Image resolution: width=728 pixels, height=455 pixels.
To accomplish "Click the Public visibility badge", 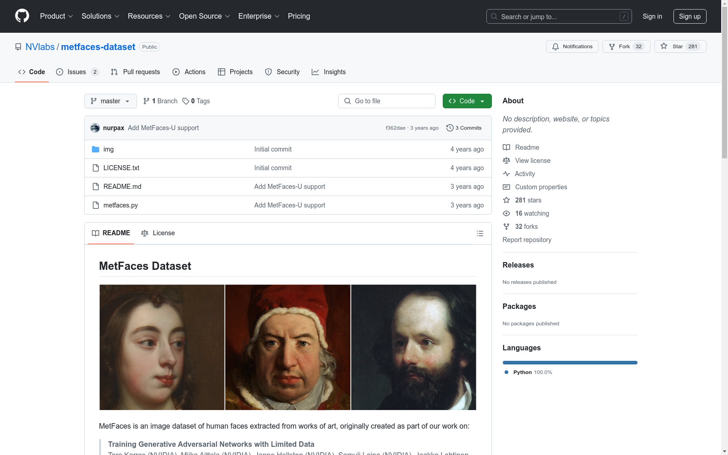I will tap(150, 47).
